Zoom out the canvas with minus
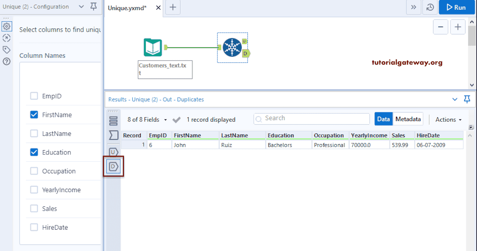The image size is (477, 251). 441,27
